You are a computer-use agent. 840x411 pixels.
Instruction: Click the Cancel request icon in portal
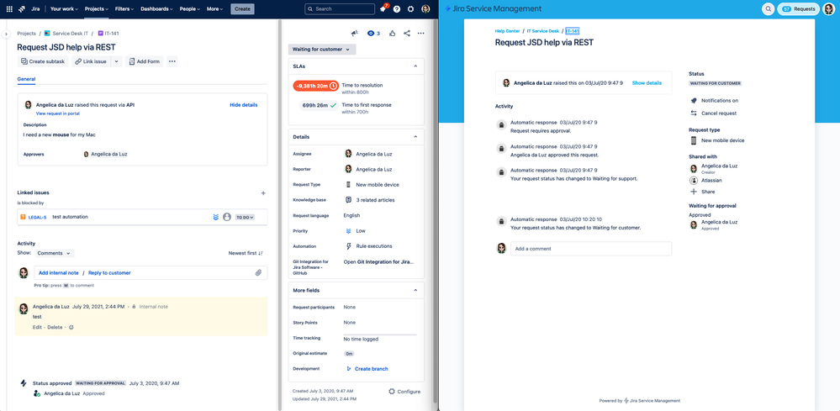(694, 113)
